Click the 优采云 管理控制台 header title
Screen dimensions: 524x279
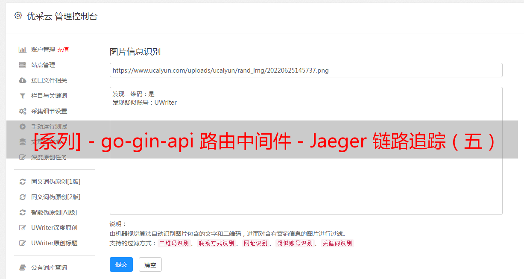(x=62, y=16)
